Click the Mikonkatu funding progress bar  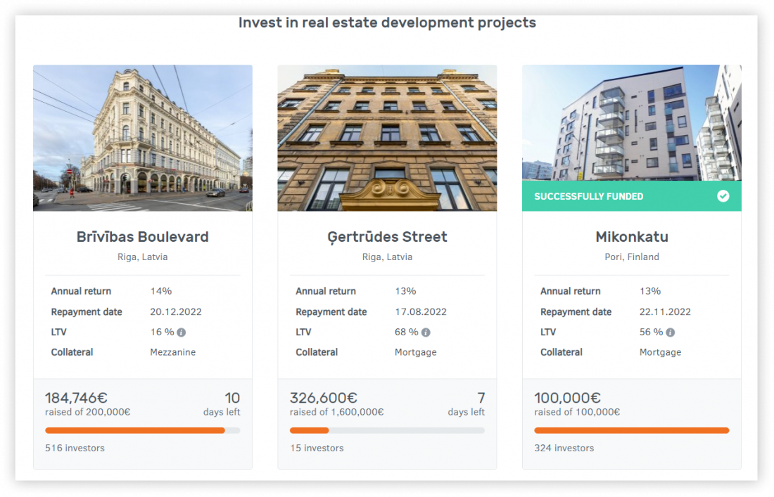pos(632,430)
